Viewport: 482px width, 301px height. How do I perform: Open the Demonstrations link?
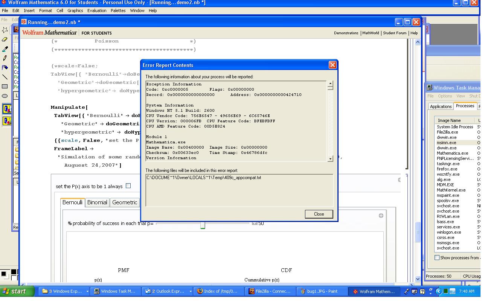(346, 33)
